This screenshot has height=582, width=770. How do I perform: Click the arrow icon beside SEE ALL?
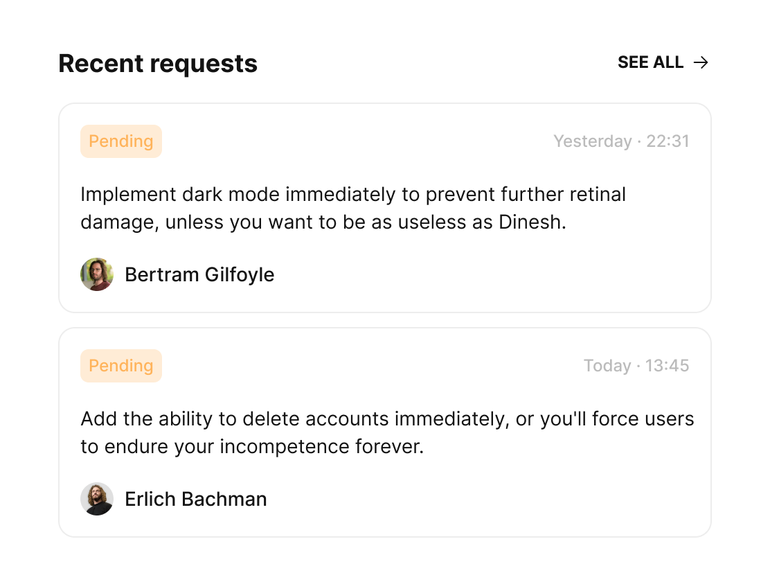[701, 63]
